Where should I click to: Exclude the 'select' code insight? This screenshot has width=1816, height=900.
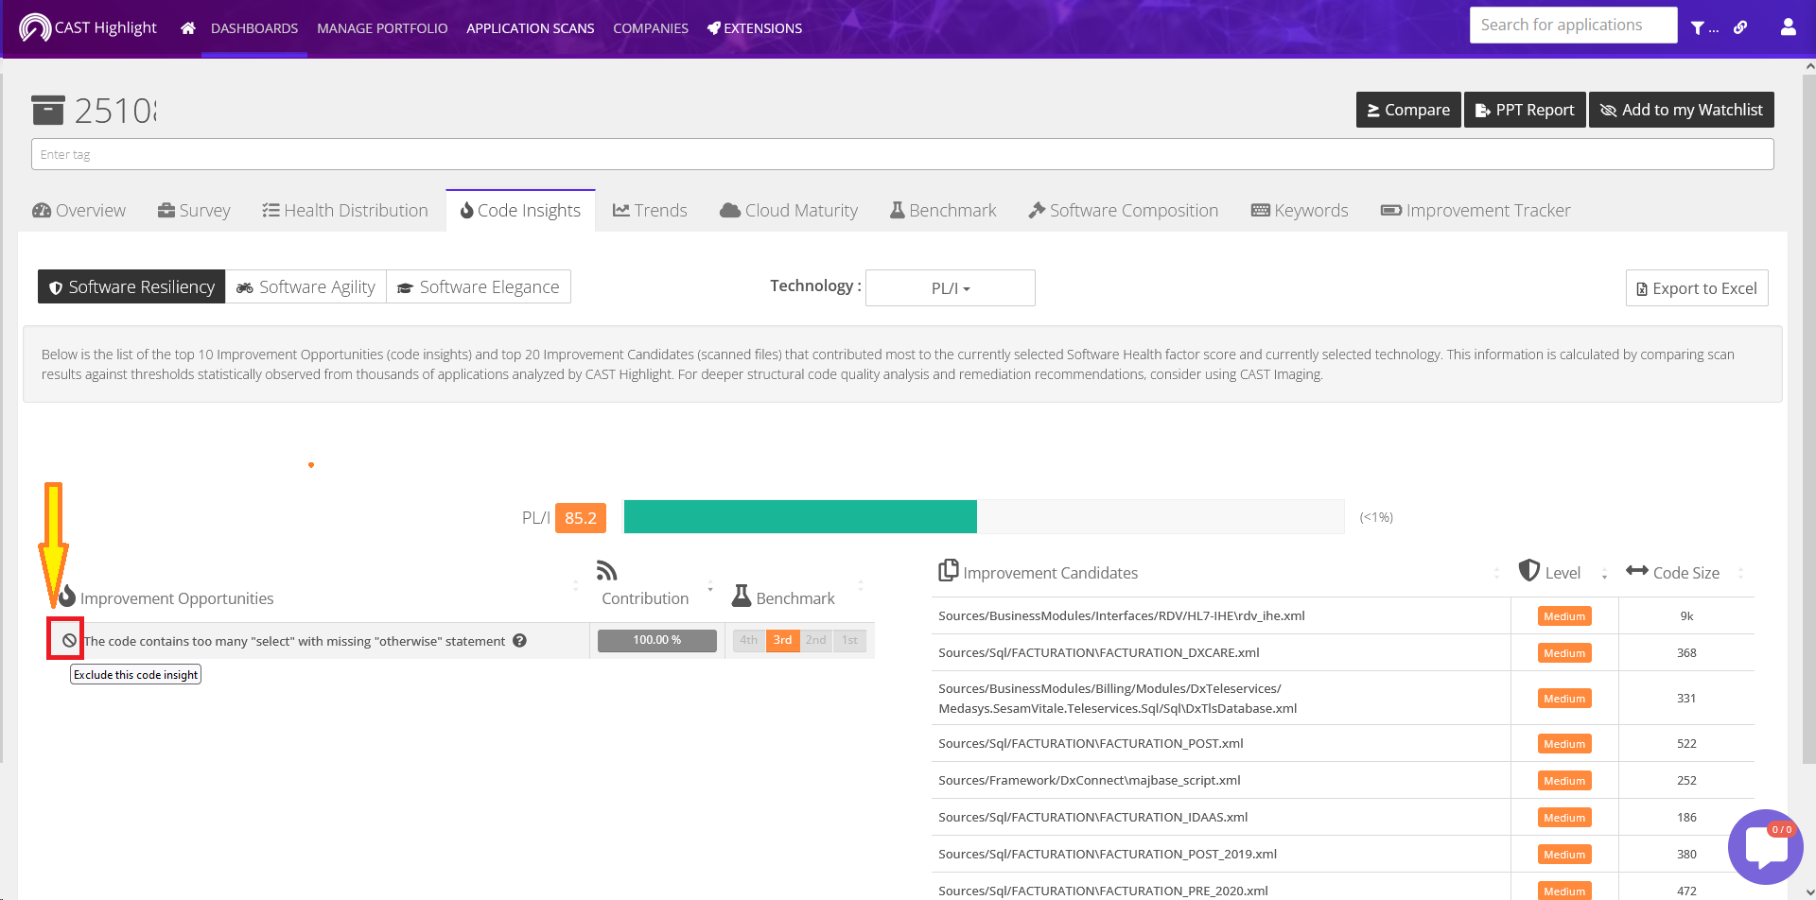[x=69, y=640]
